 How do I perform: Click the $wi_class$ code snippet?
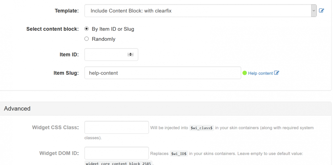pos(202,128)
